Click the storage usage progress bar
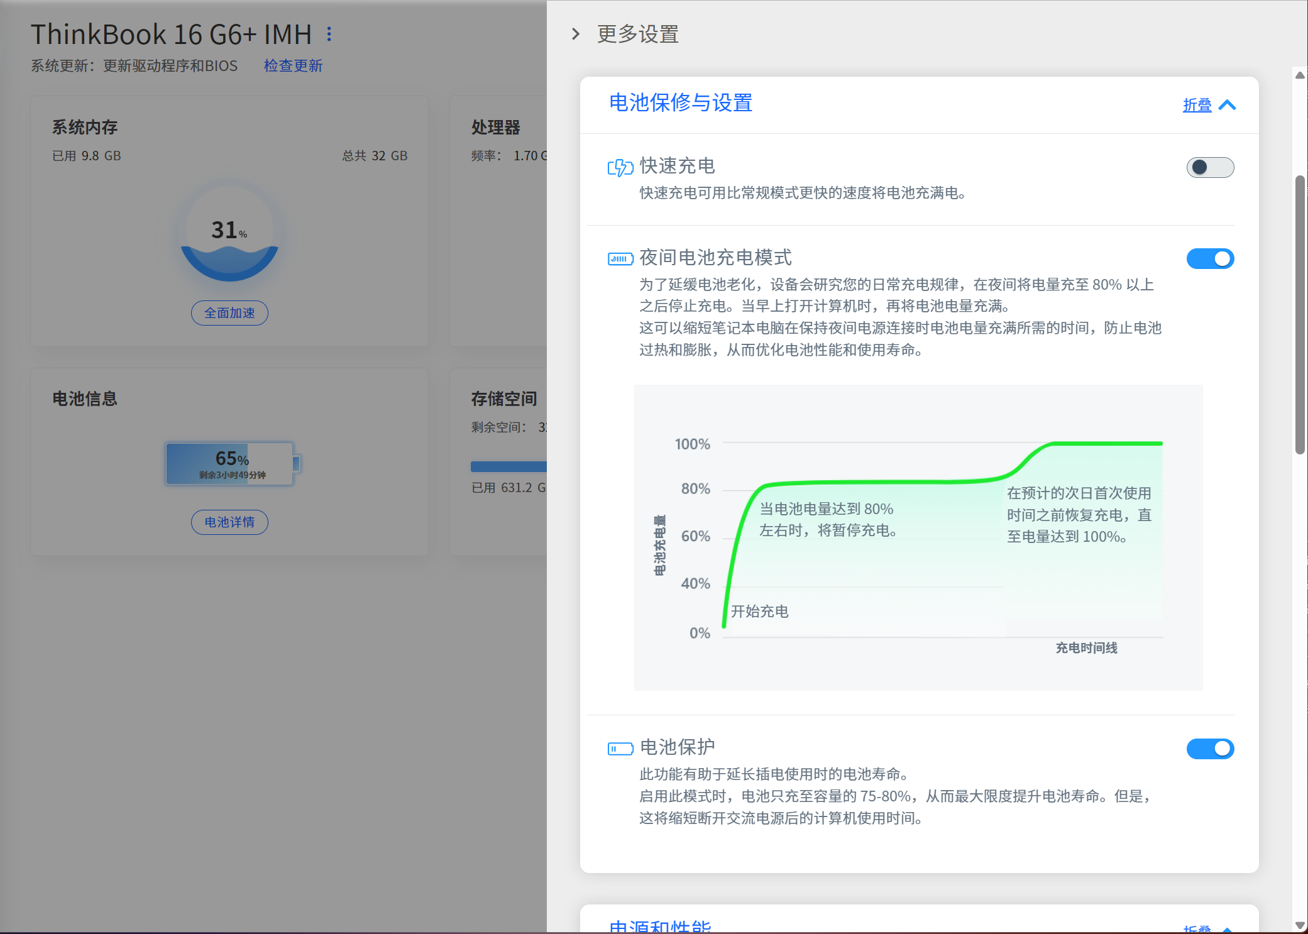 [x=508, y=466]
